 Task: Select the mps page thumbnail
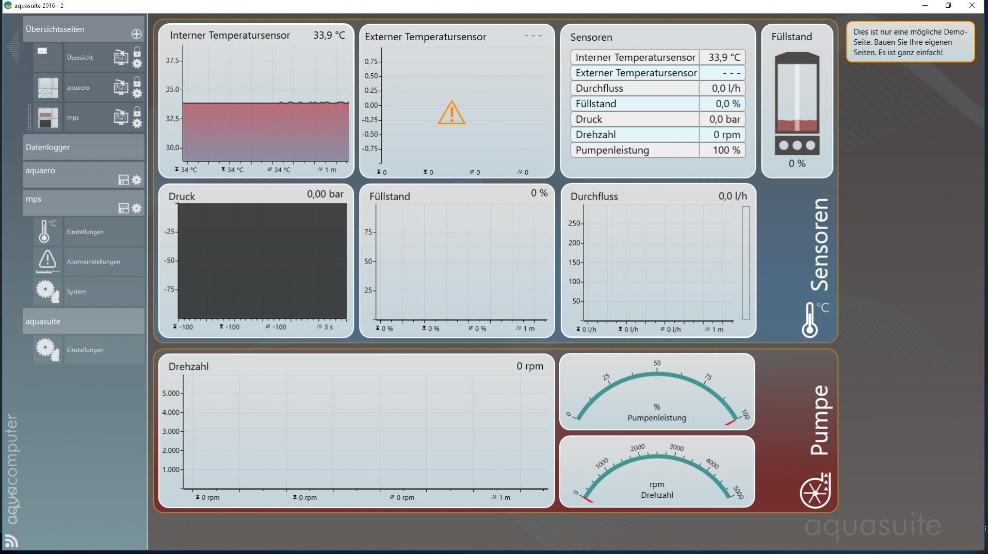48,118
